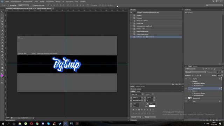Click the text color swatch in Character panel
Screen dimensions: 224x126
coord(152,106)
